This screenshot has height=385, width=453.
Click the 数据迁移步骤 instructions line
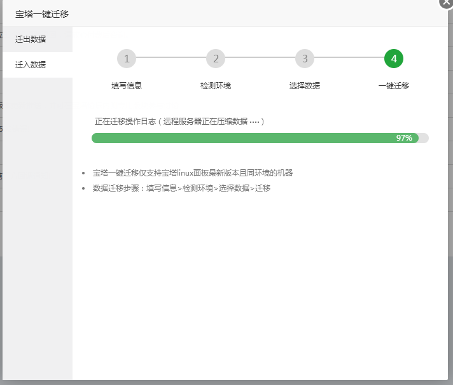click(x=181, y=188)
